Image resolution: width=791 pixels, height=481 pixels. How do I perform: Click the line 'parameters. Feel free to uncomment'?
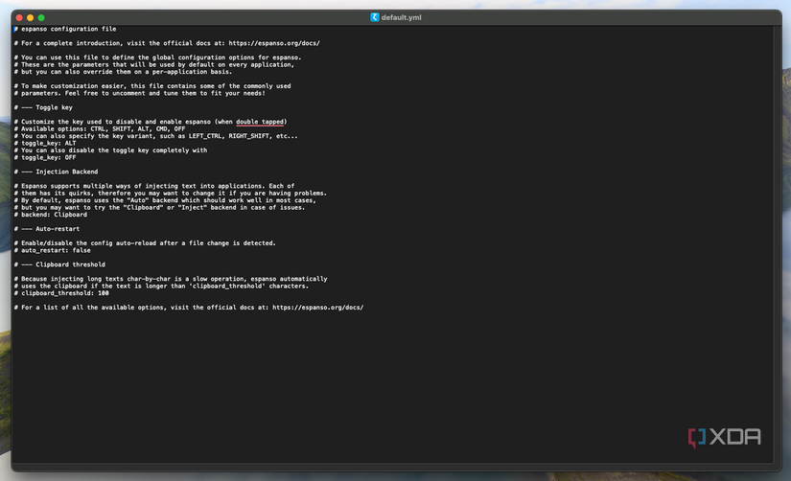point(139,93)
